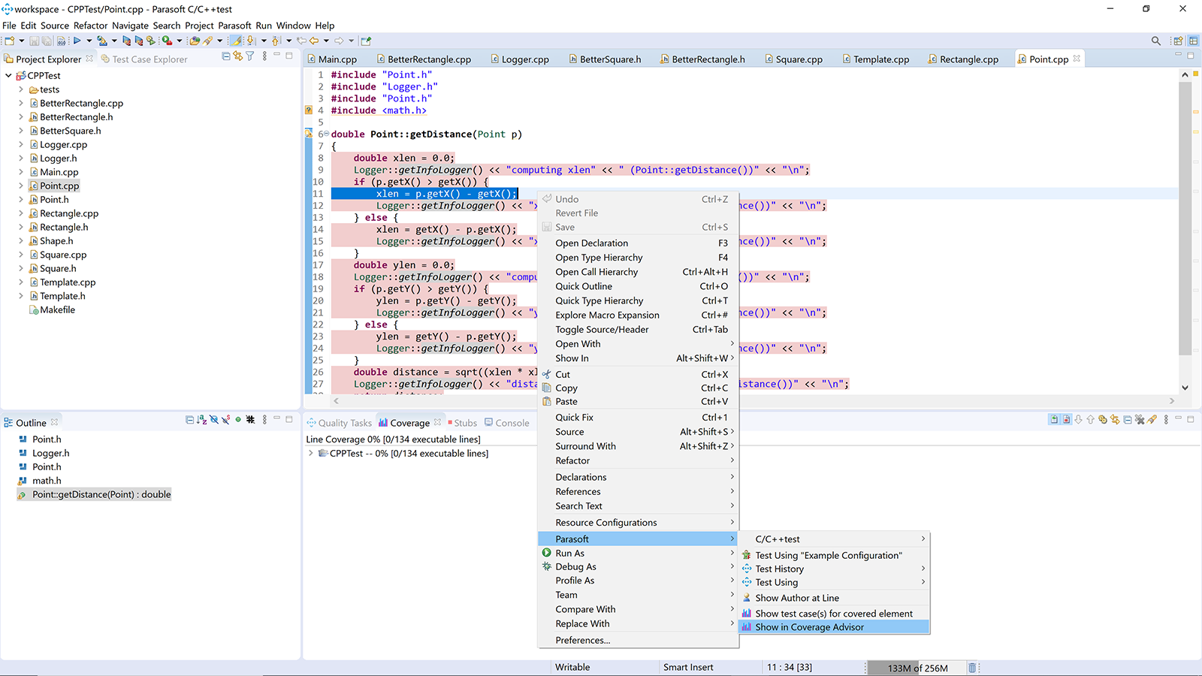Expand the CPPTest node in the Coverage view
The image size is (1202, 676).
tap(310, 453)
